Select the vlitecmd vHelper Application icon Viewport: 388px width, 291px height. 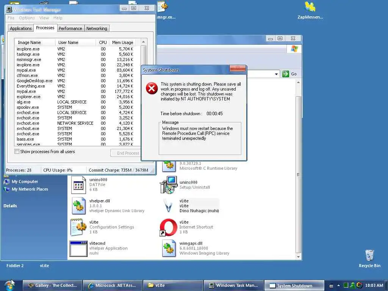78,249
